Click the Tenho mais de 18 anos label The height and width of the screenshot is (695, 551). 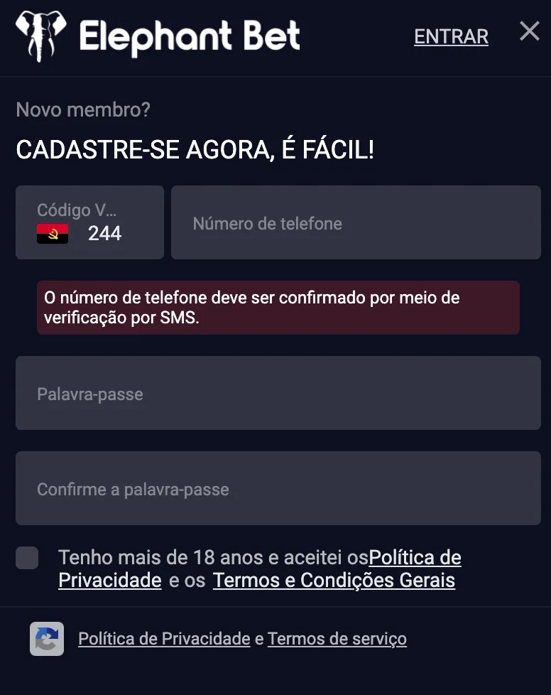214,558
